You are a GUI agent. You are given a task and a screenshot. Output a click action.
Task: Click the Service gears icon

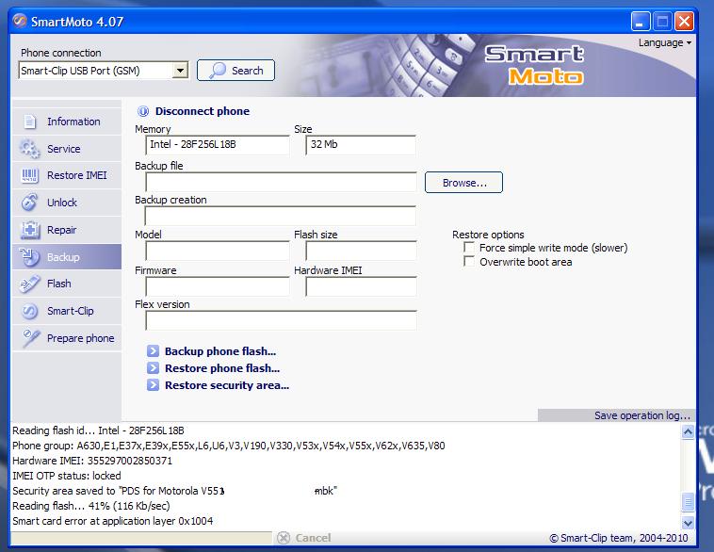pos(29,149)
